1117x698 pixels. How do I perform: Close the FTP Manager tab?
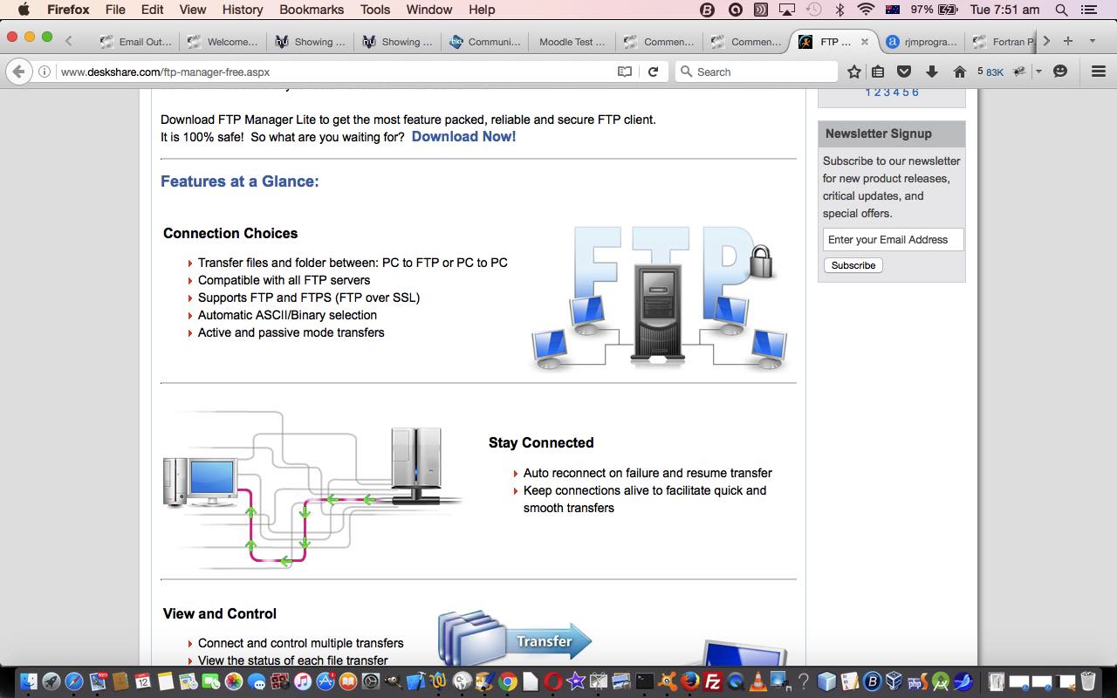click(x=865, y=41)
